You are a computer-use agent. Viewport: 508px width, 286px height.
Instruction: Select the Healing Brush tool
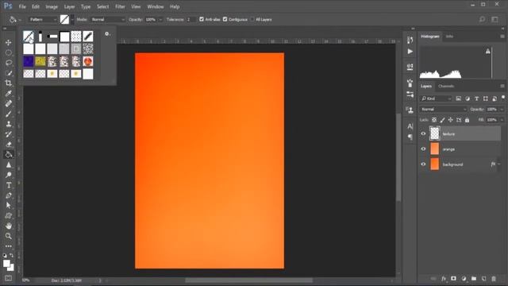[x=9, y=103]
